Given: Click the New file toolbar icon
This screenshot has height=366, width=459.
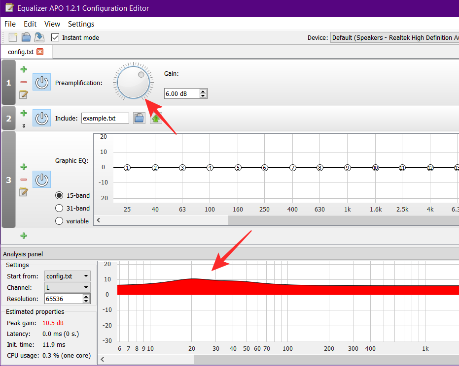Looking at the screenshot, I should click(x=13, y=37).
